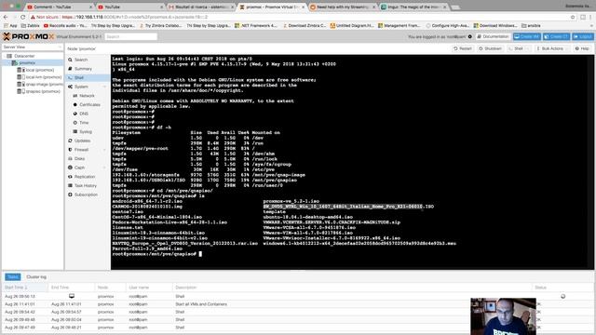Switch to Commenti - YouTube browser tab
Viewport: 596px width, 335px height.
tap(60, 7)
